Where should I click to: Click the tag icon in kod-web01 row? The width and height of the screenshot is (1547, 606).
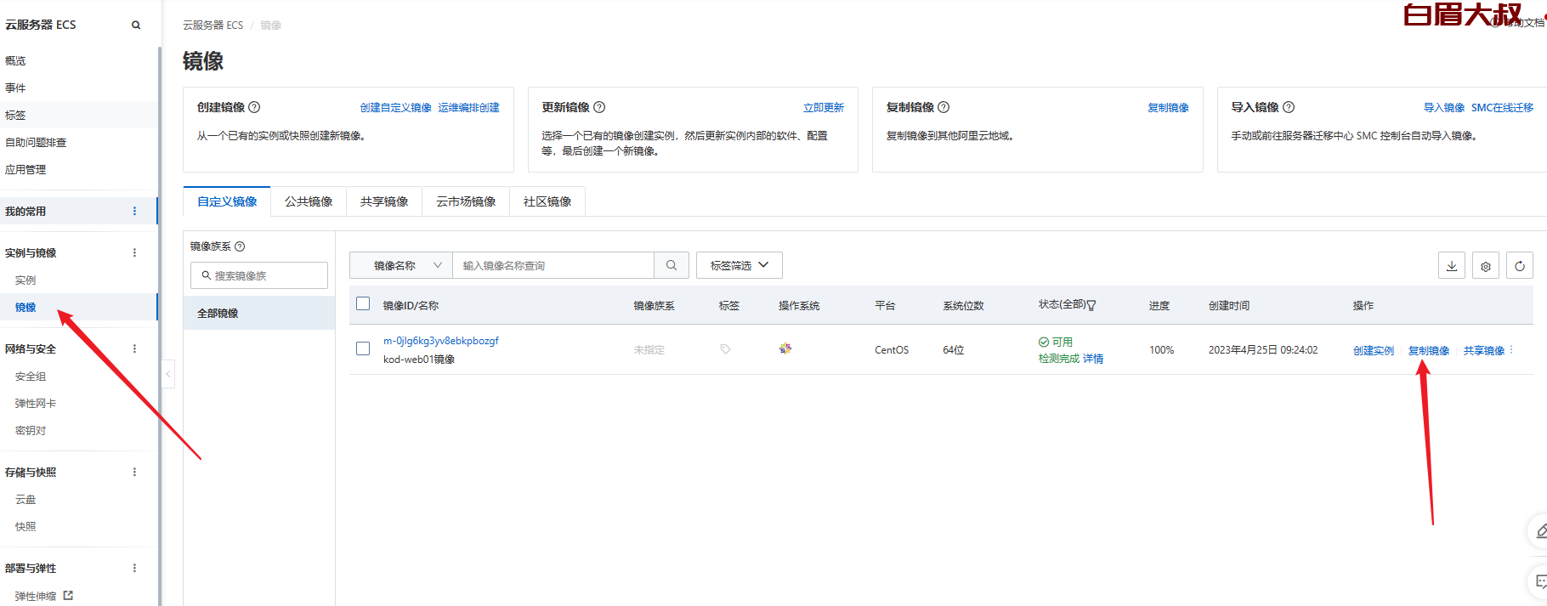725,349
